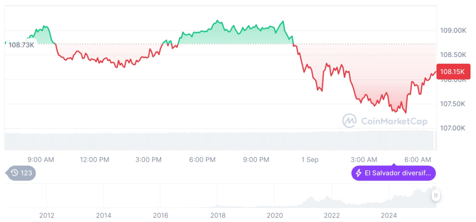Click the range selector pause handle
This screenshot has height=222, width=476.
[436, 195]
